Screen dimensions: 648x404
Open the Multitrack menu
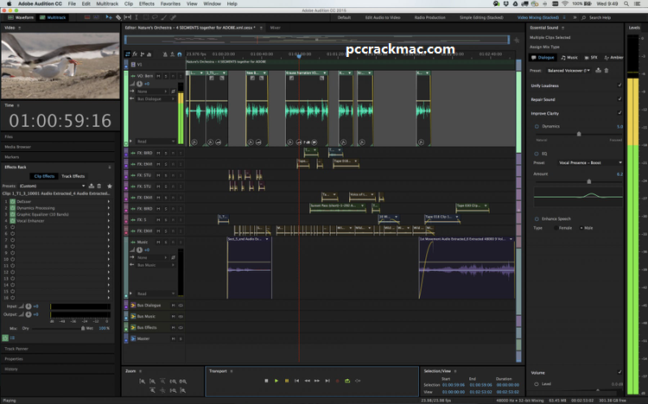click(107, 3)
